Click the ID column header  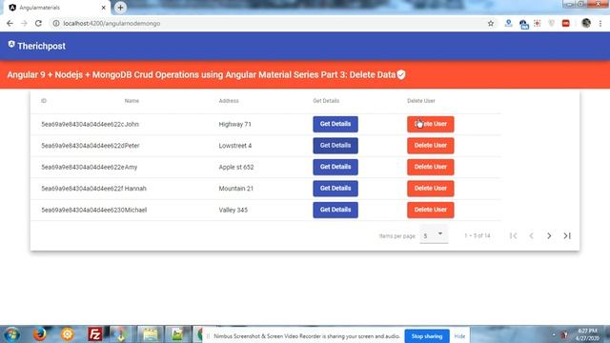tap(44, 101)
